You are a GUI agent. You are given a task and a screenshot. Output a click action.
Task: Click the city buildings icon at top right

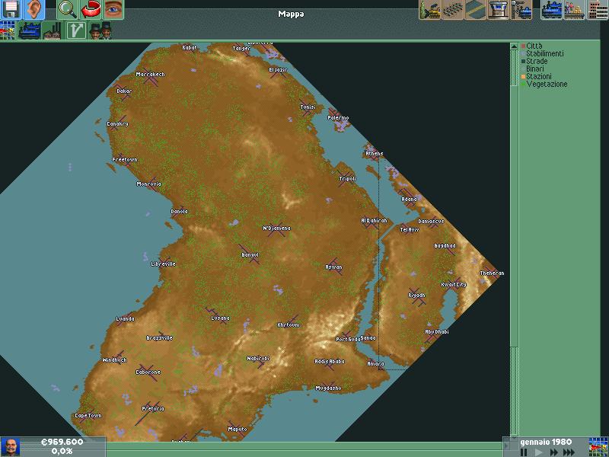click(x=598, y=9)
